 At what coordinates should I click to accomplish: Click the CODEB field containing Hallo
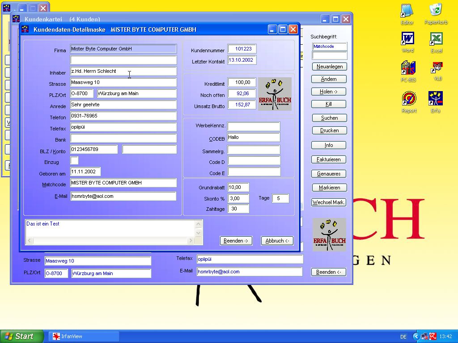[254, 138]
